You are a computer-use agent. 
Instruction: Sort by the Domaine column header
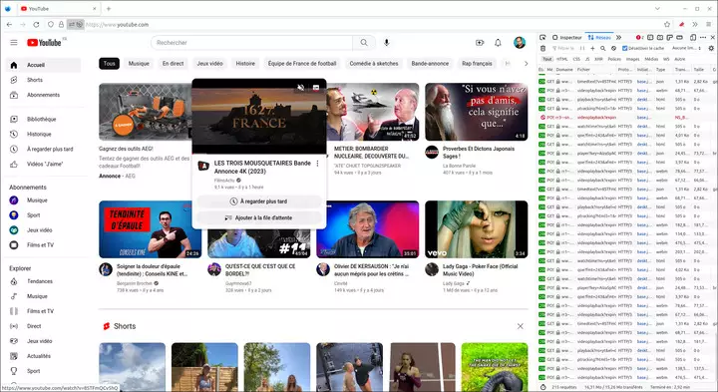tap(564, 70)
